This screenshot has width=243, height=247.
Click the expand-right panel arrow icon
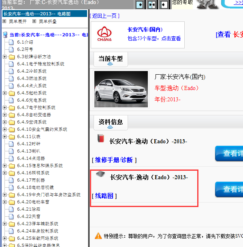point(140,5)
